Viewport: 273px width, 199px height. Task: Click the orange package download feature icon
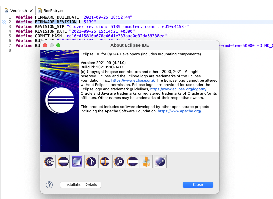coord(146,162)
